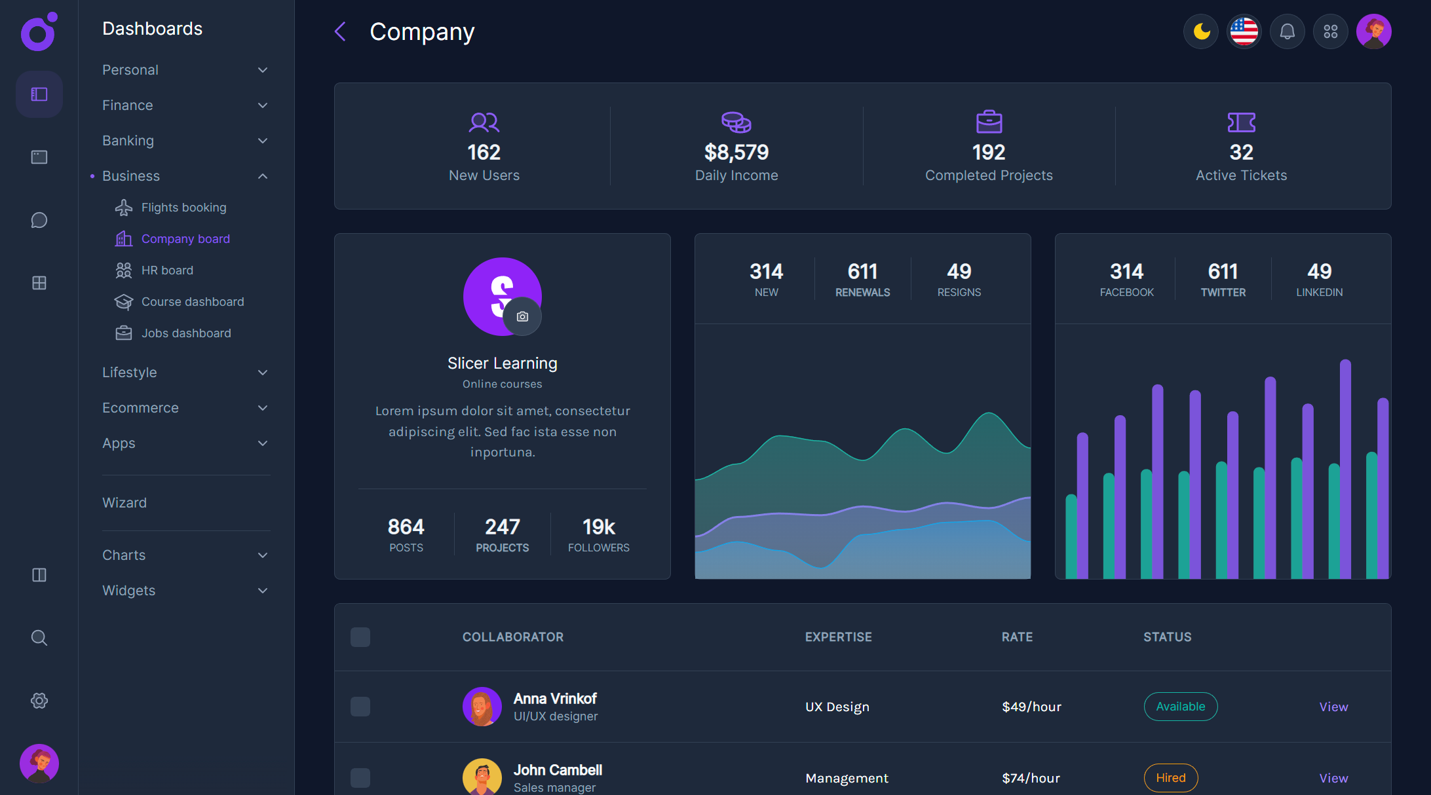Check the box beside John Cambell
Viewport: 1431px width, 795px height.
click(x=360, y=778)
